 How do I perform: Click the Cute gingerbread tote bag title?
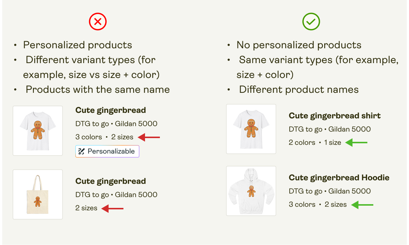[x=110, y=181]
